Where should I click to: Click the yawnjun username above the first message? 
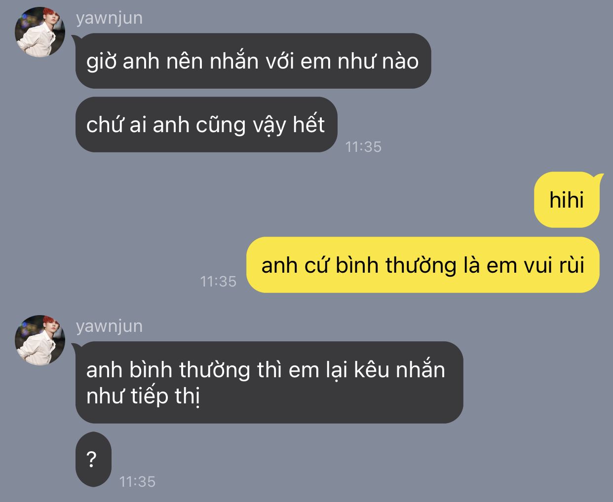click(109, 18)
